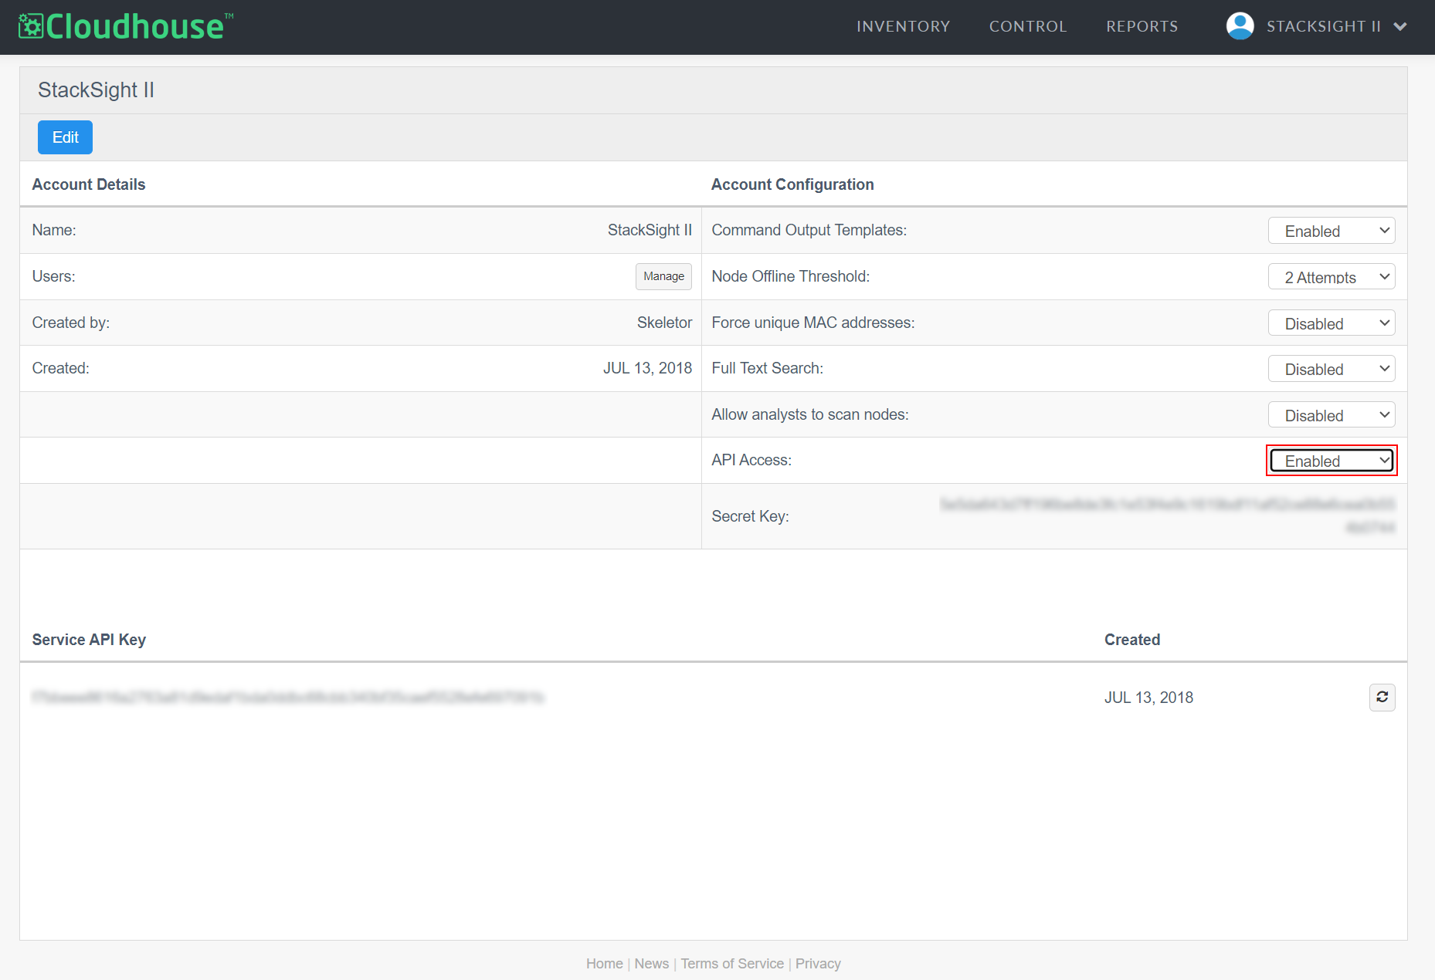Click the Created column header
The width and height of the screenshot is (1435, 980).
pos(1132,640)
